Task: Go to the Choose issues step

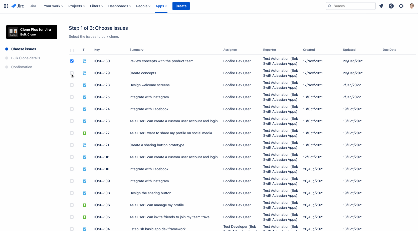Action: 24,49
